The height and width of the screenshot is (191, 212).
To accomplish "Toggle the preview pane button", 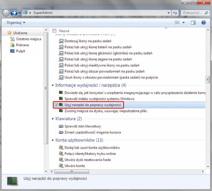I will pyautogui.click(x=193, y=23).
